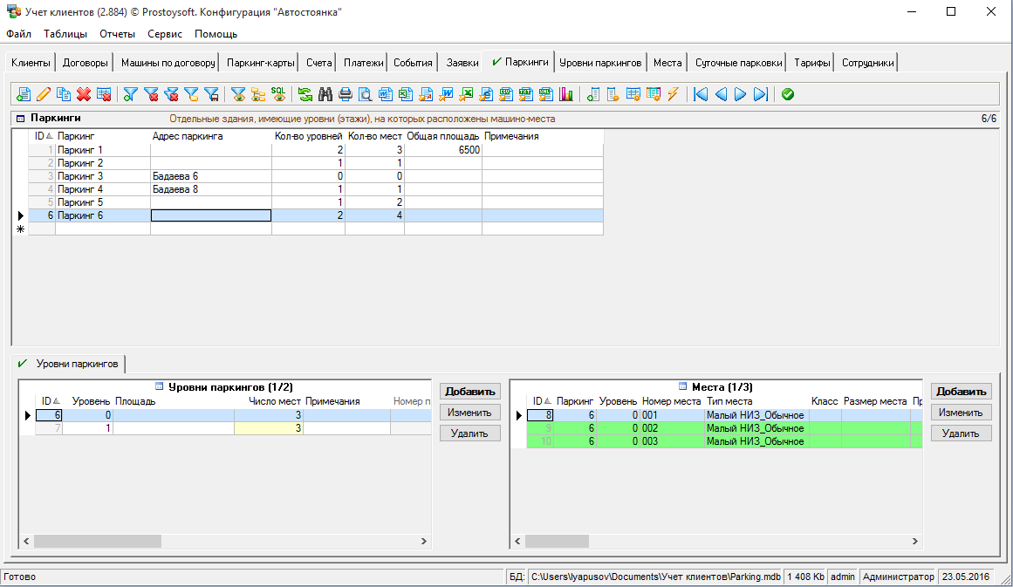Open the bar chart diagram icon
This screenshot has width=1013, height=587.
pos(566,94)
